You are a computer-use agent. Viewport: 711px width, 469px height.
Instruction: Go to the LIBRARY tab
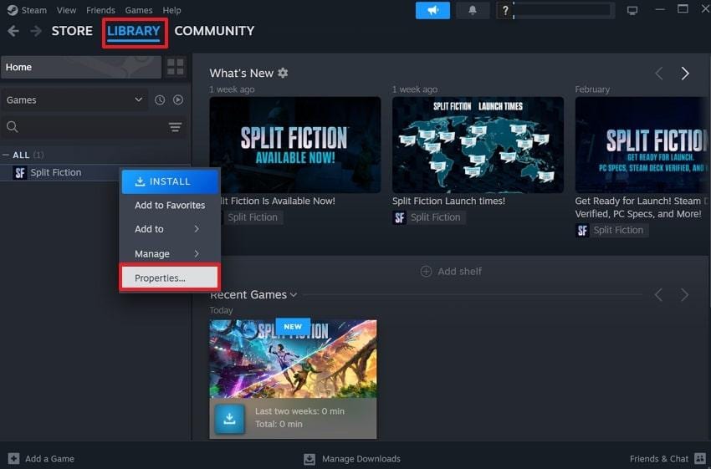pyautogui.click(x=134, y=31)
